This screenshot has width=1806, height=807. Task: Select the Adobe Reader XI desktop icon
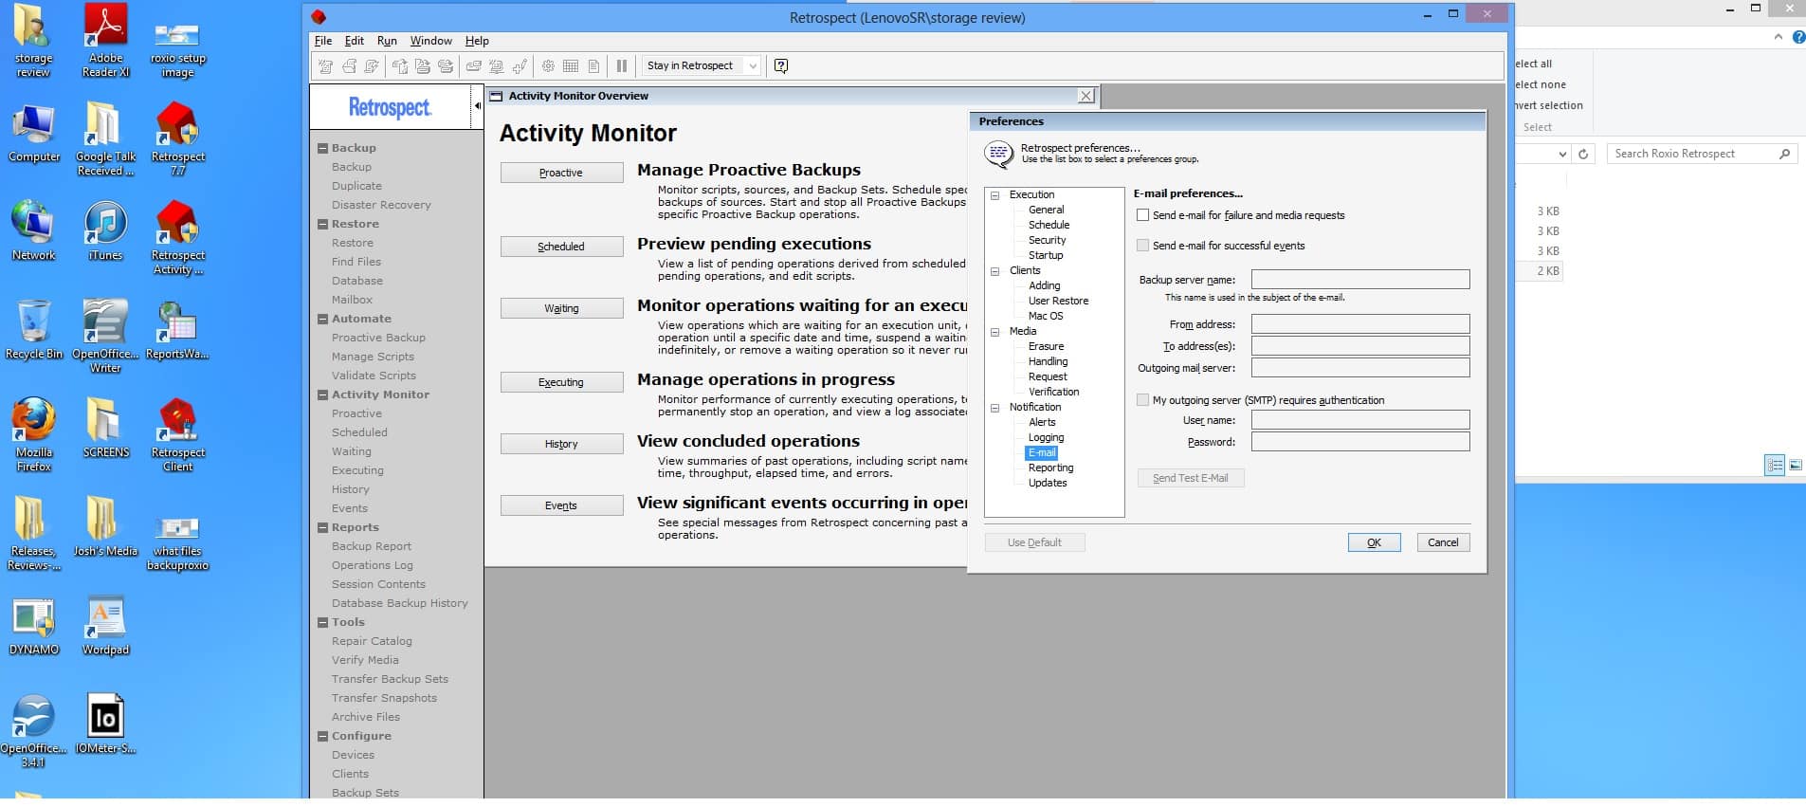click(x=106, y=40)
